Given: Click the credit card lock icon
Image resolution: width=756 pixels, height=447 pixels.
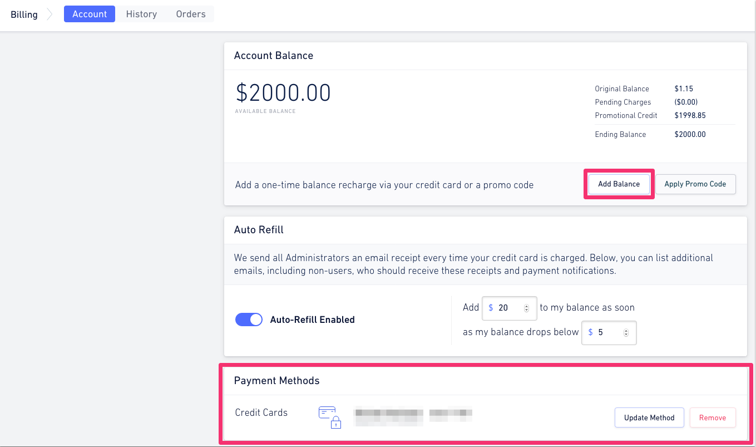Looking at the screenshot, I should (330, 417).
